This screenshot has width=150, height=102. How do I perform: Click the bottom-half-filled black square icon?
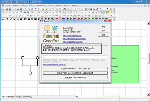[x=29, y=19]
